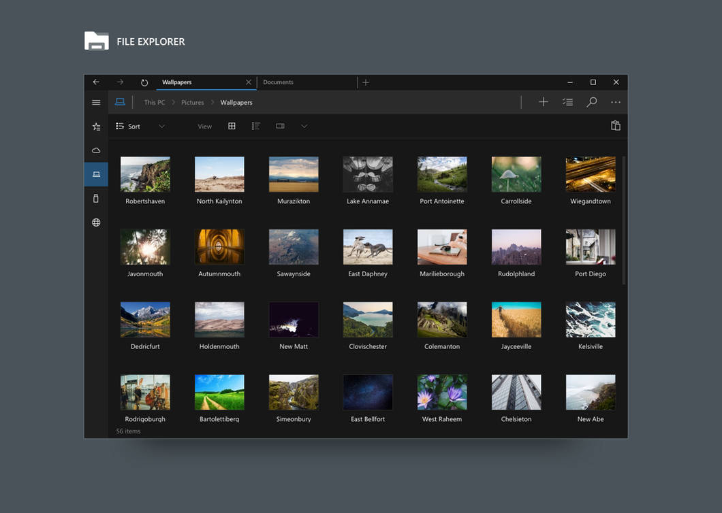
Task: Click the back navigation arrow
Action: [95, 82]
